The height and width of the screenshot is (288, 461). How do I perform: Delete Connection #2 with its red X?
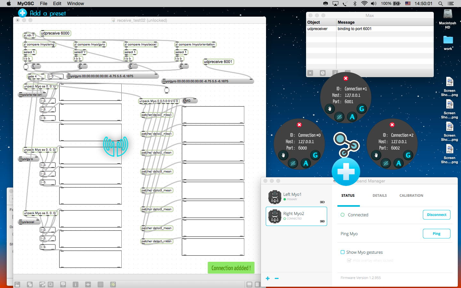pyautogui.click(x=392, y=125)
